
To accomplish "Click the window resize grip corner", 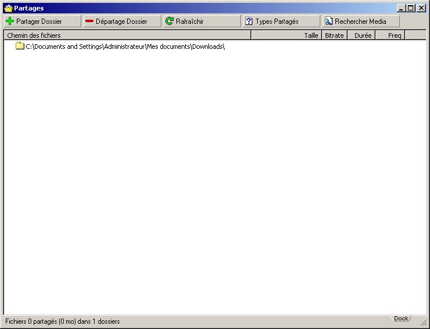I will (x=424, y=323).
